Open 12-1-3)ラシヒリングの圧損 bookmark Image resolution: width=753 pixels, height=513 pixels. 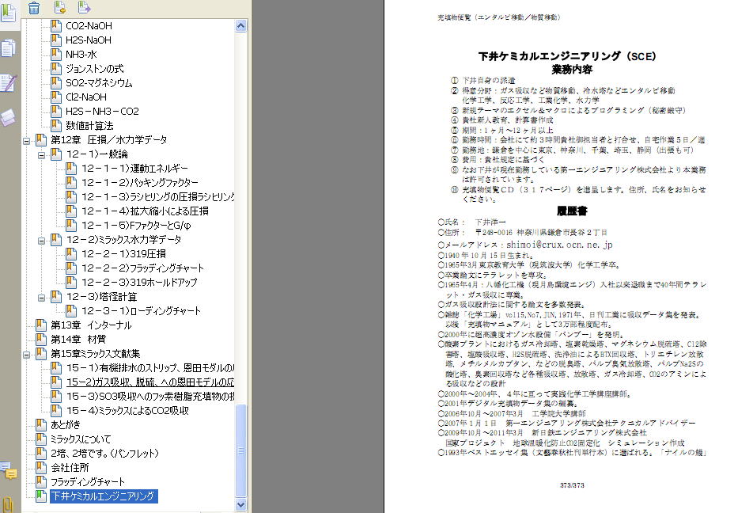click(157, 197)
